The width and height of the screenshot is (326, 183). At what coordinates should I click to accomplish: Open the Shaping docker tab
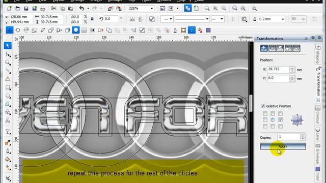tap(318, 54)
